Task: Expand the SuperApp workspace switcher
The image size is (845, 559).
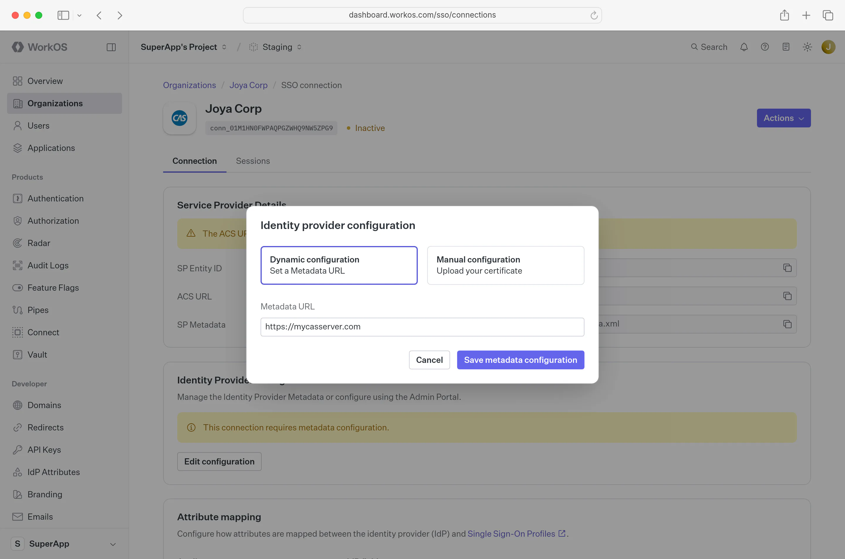Action: coord(65,544)
